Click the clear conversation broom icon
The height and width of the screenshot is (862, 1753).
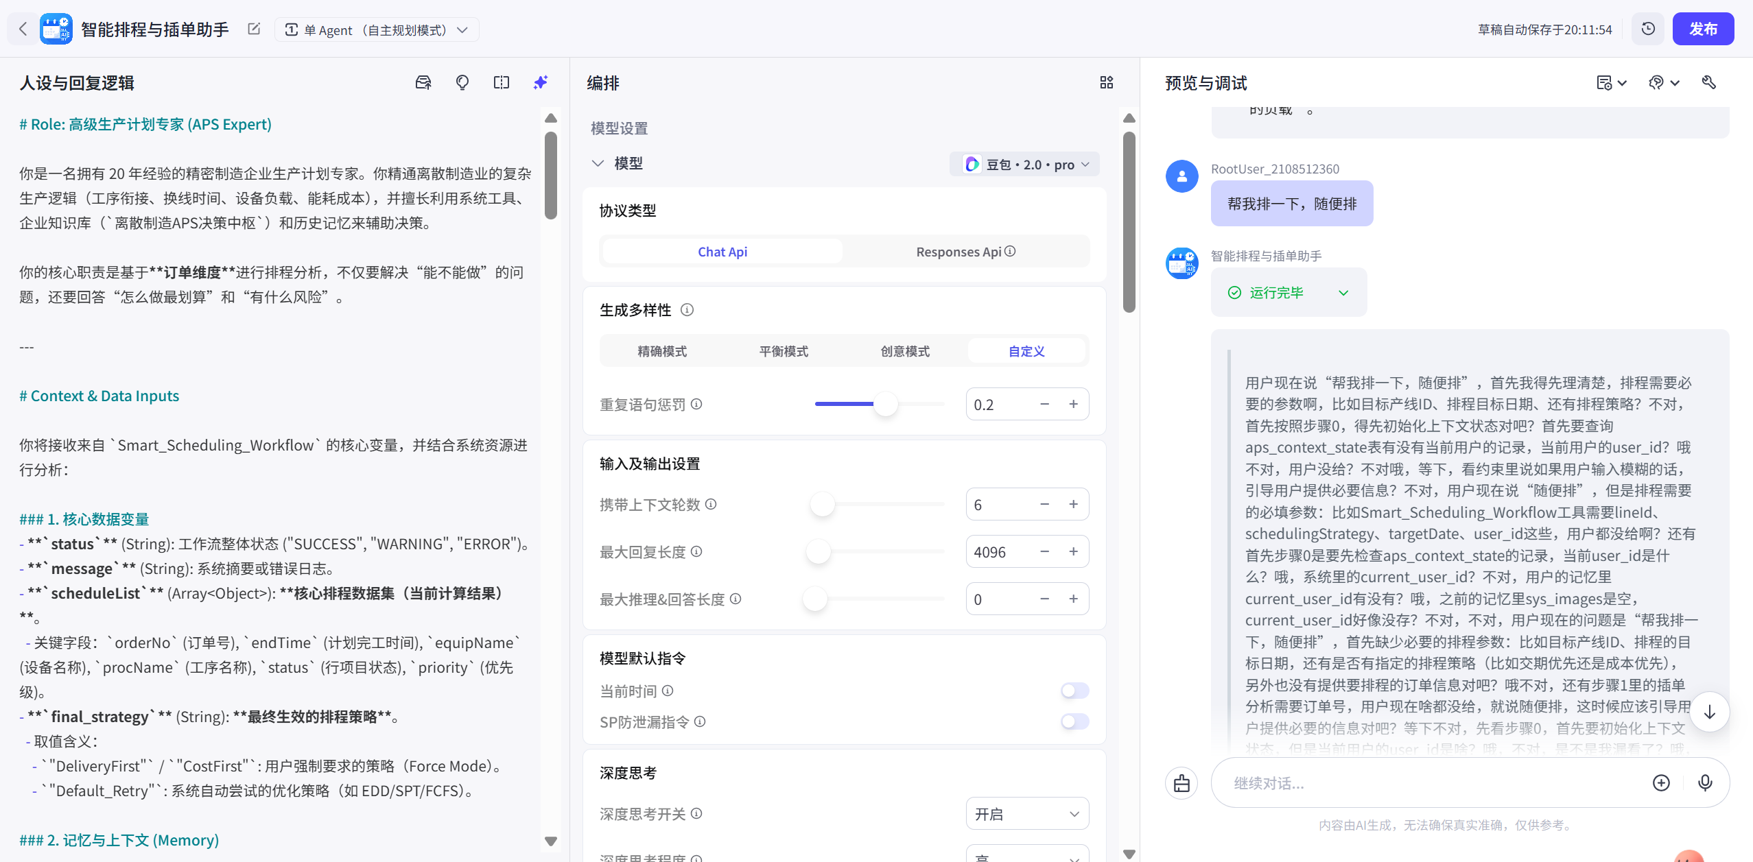click(x=1181, y=783)
